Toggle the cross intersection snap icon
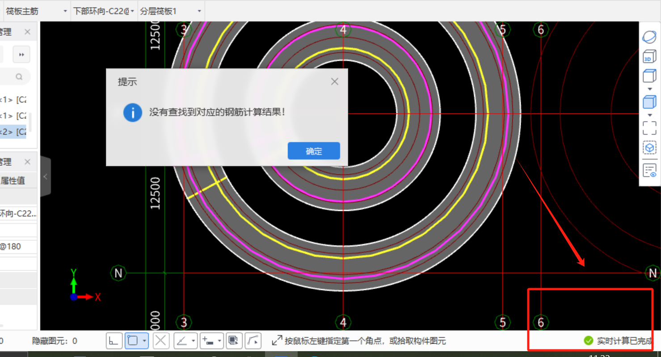 (x=161, y=341)
